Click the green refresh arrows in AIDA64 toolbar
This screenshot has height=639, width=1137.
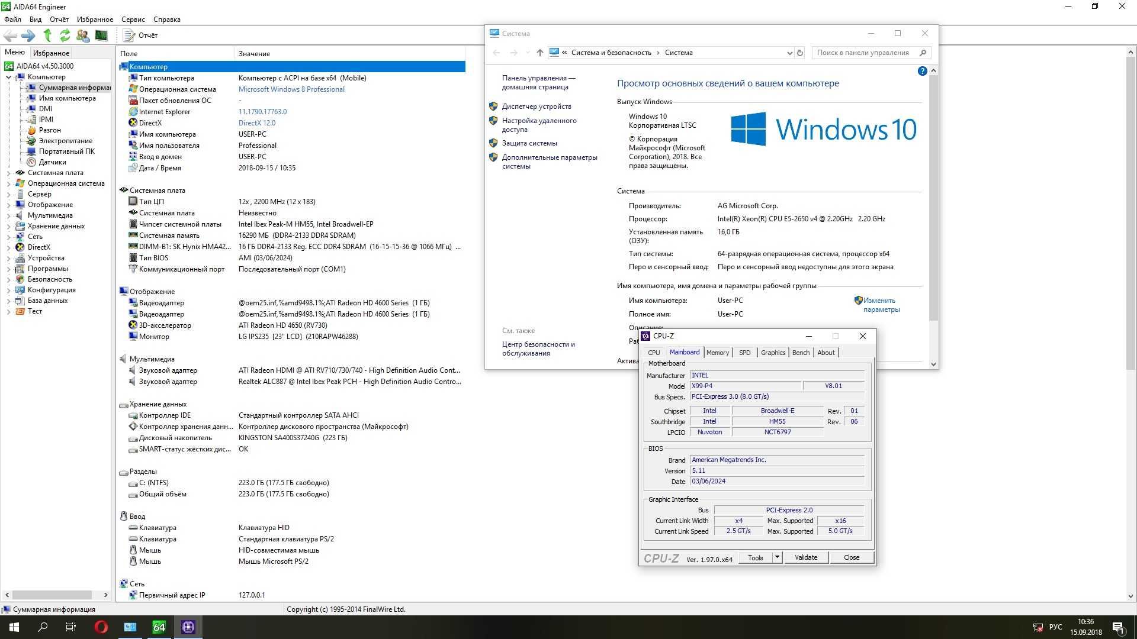click(x=65, y=35)
